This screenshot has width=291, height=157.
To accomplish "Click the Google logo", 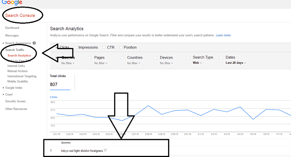I will pyautogui.click(x=12, y=3).
